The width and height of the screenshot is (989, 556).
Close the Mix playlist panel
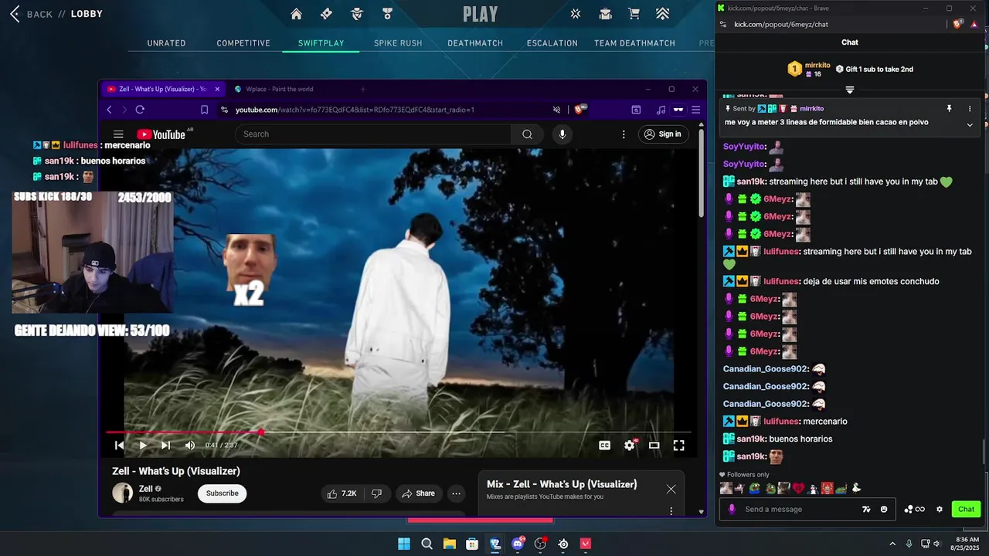[x=671, y=489]
